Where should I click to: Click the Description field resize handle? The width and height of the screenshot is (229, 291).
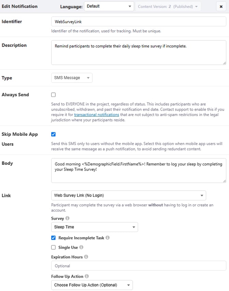(x=225, y=63)
